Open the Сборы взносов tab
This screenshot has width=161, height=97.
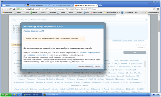coord(117,40)
